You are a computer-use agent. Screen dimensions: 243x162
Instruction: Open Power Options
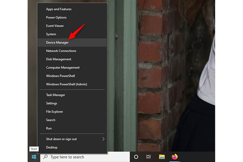[x=56, y=17]
